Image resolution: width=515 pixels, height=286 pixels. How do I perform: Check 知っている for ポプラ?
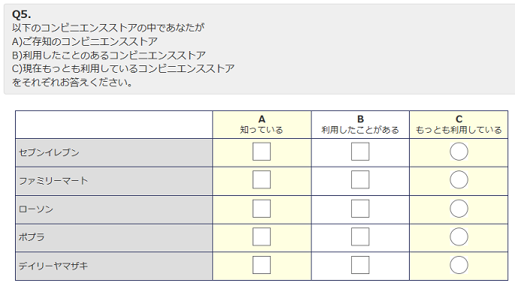click(262, 236)
